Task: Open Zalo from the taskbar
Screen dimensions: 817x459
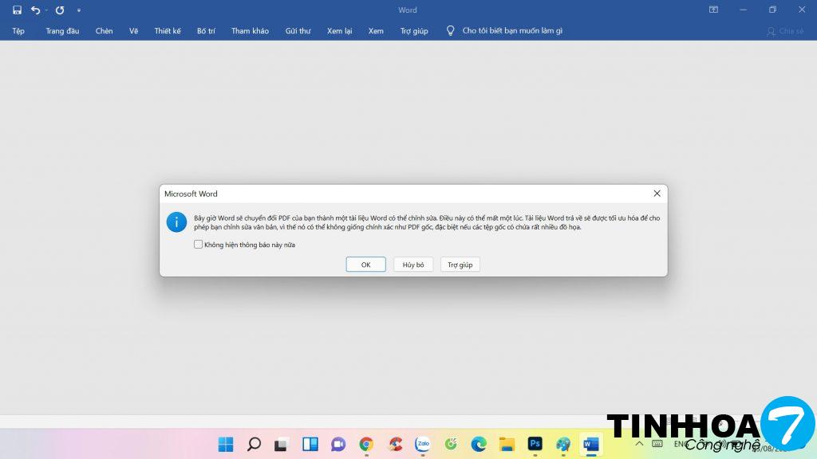Action: point(423,444)
